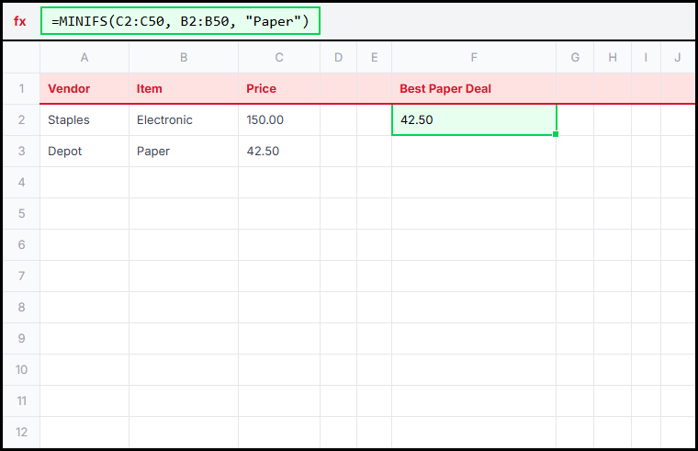Click the Item header cell
The height and width of the screenshot is (451, 698).
pos(184,89)
